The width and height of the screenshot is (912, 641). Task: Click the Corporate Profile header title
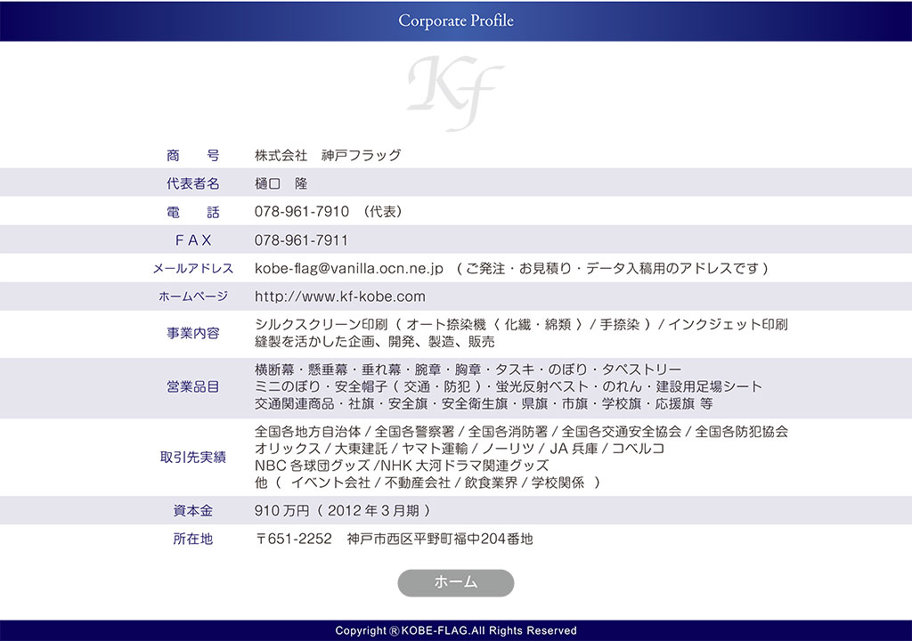coord(455,20)
